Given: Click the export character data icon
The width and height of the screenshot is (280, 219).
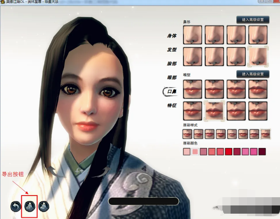Looking at the screenshot, I should coord(30,206).
